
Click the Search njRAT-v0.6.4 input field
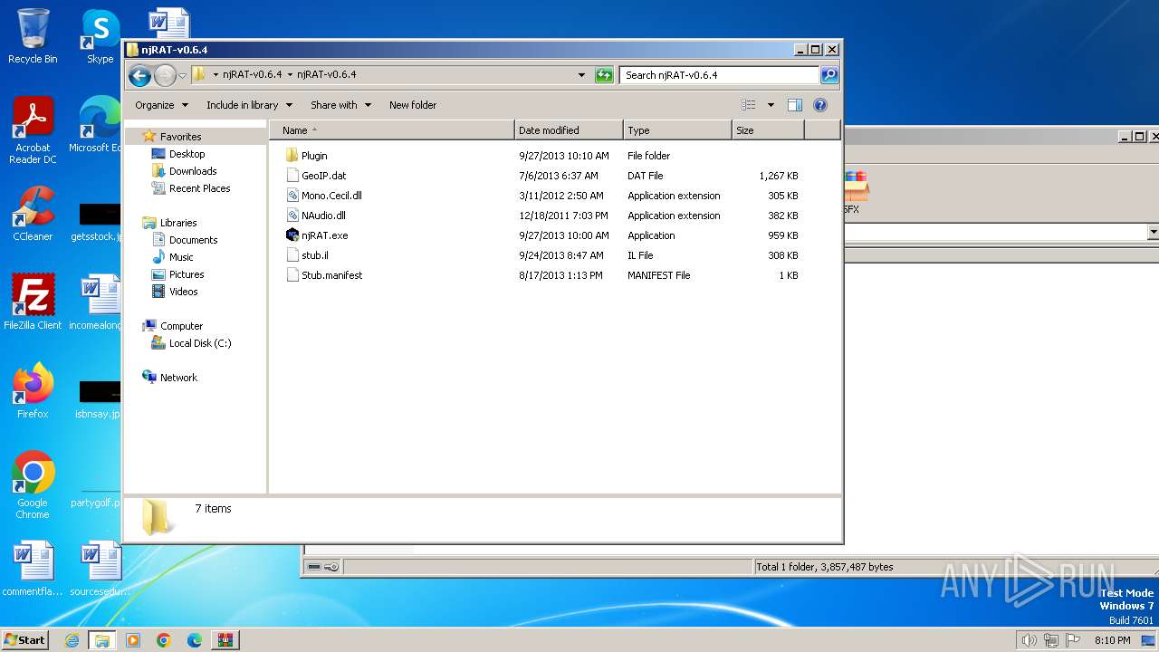[720, 75]
